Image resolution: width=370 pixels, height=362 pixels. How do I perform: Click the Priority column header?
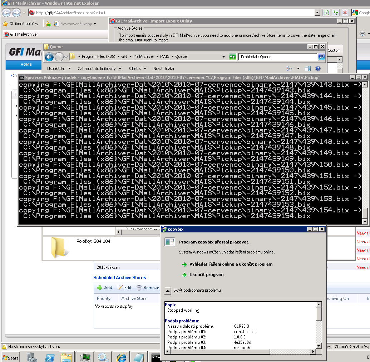[x=104, y=298]
